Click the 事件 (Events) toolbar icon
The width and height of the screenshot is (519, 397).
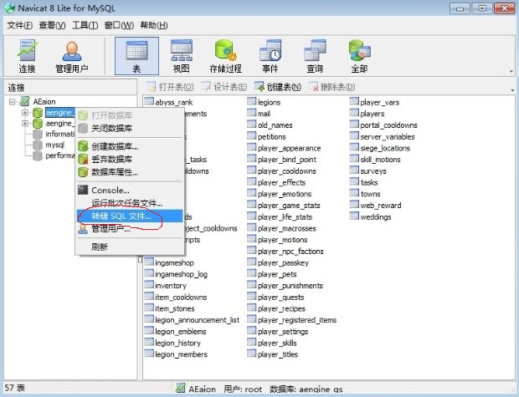click(270, 56)
